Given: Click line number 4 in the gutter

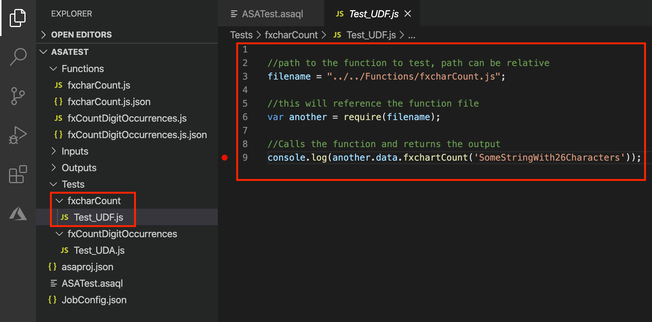Looking at the screenshot, I should [245, 90].
